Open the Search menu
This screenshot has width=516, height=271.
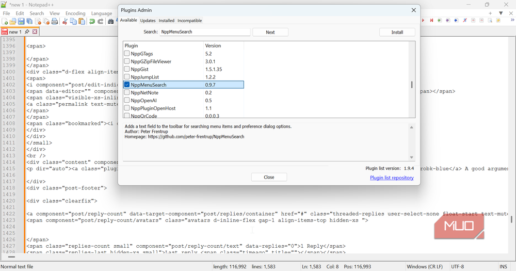pyautogui.click(x=37, y=13)
